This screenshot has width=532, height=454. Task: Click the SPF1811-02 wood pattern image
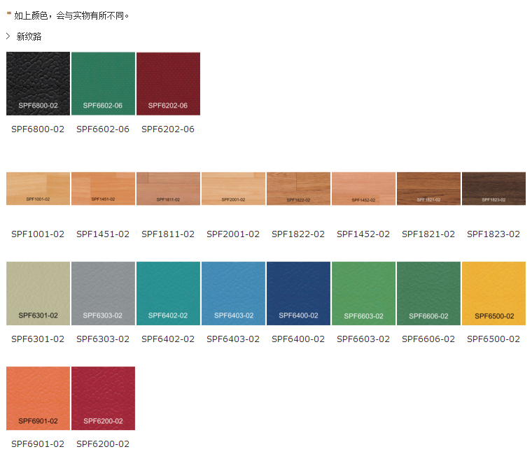point(168,188)
